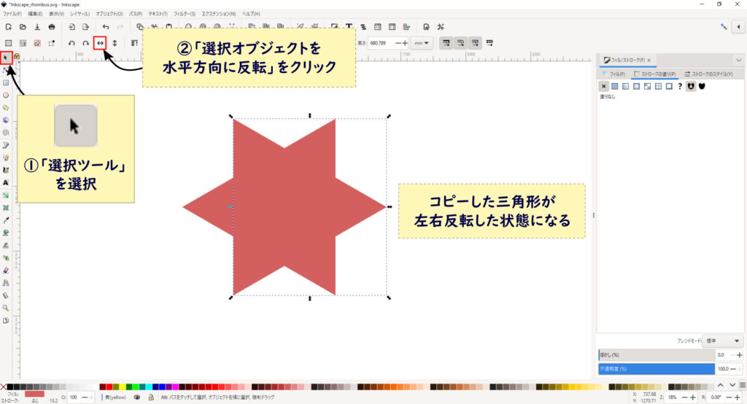Open the Preferences tools icon

(x=441, y=27)
